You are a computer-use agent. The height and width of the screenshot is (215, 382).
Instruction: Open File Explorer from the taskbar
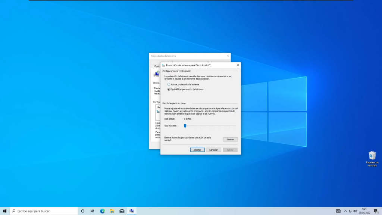pyautogui.click(x=112, y=211)
